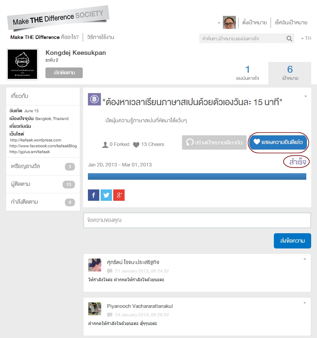
Task: Click the badge count 13 next to ผู้ติดตาม
Action: point(69,185)
